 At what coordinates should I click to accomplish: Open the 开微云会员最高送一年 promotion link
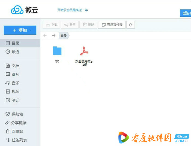pyautogui.click(x=73, y=10)
